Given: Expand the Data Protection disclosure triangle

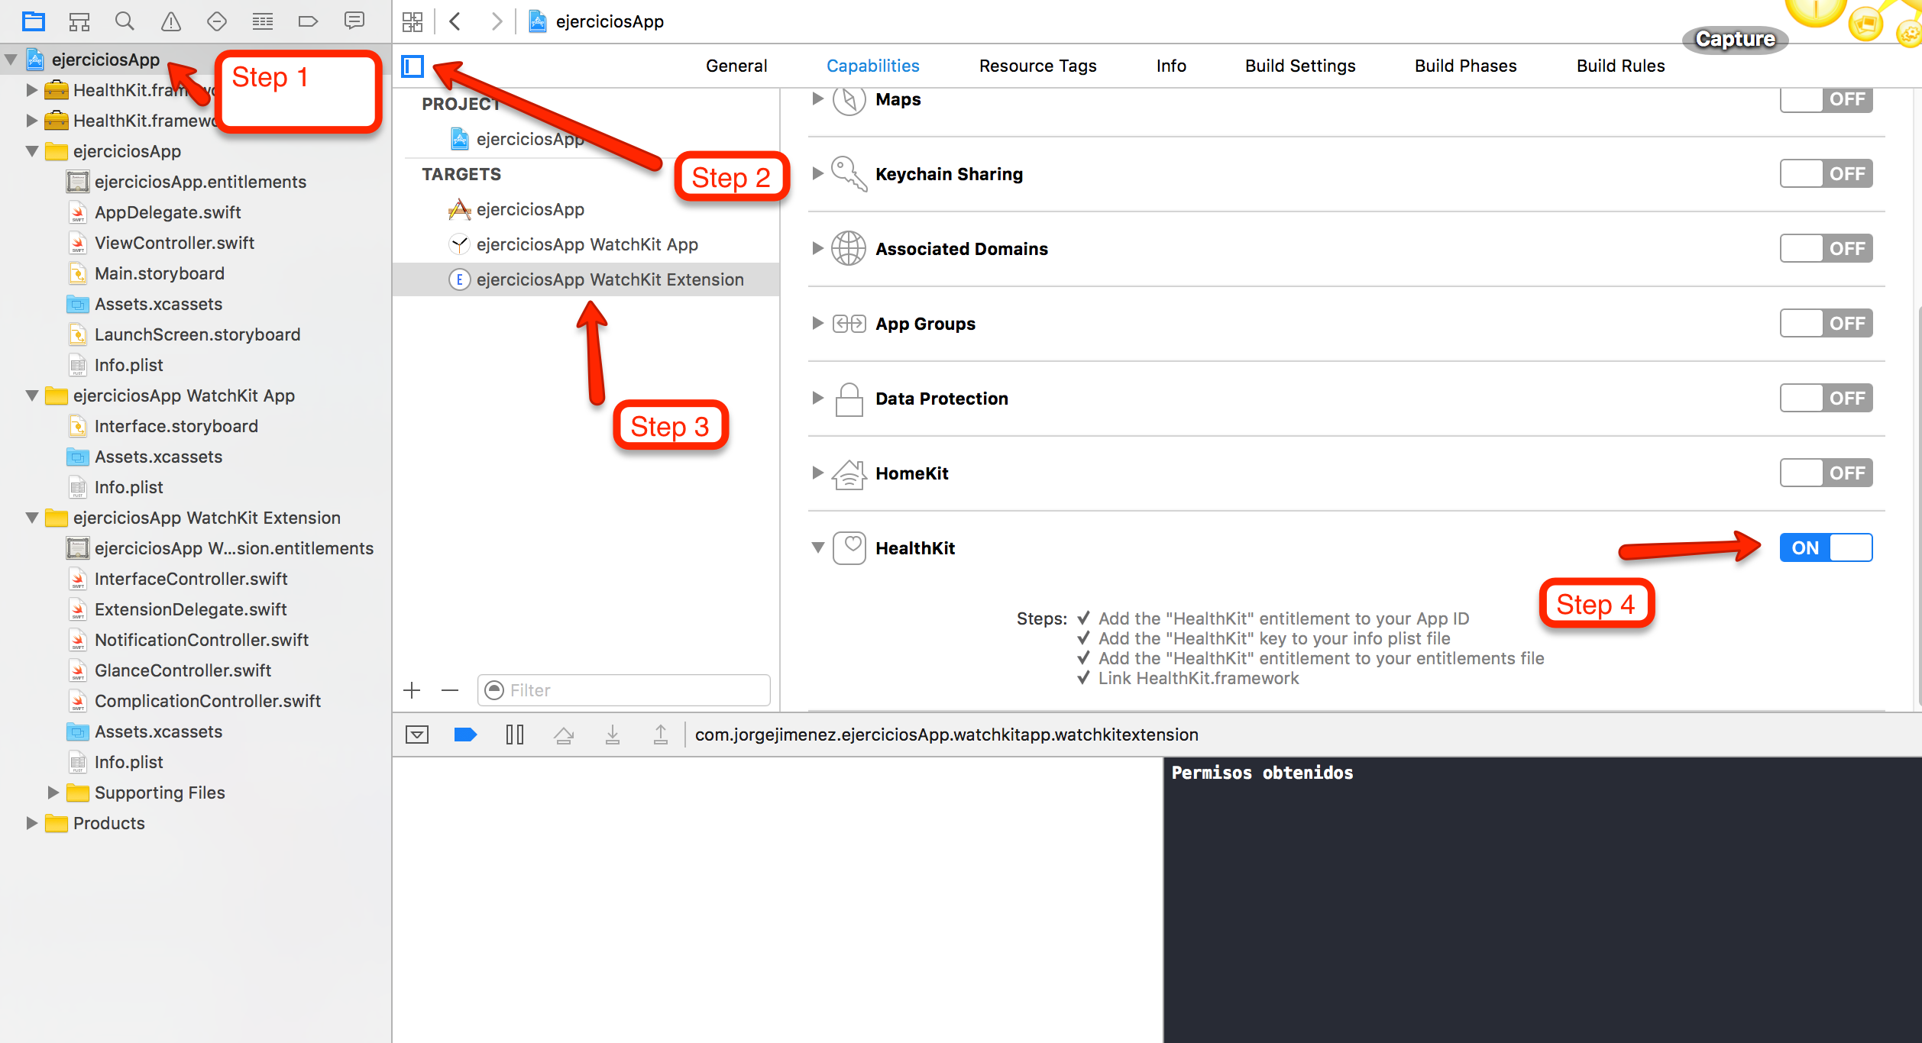Looking at the screenshot, I should pyautogui.click(x=817, y=398).
